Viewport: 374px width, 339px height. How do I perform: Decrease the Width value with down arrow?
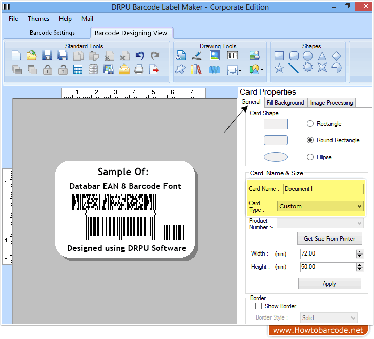point(360,256)
